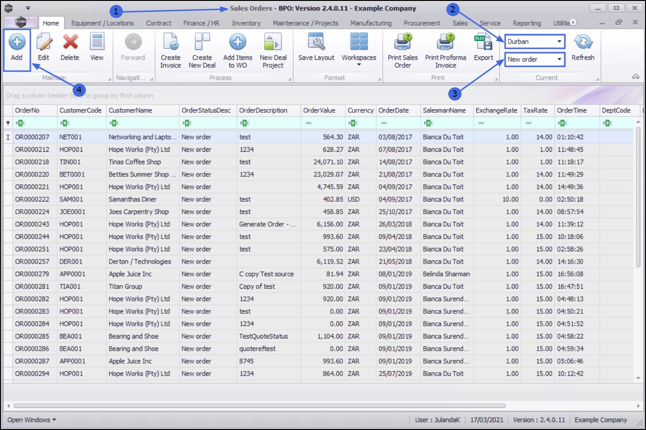Screen dimensions: 646x430
Task: Click the filter condition icon under CustomerName
Action: (x=114, y=123)
